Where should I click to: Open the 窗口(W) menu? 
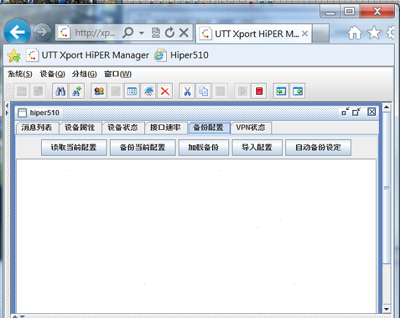coord(118,74)
